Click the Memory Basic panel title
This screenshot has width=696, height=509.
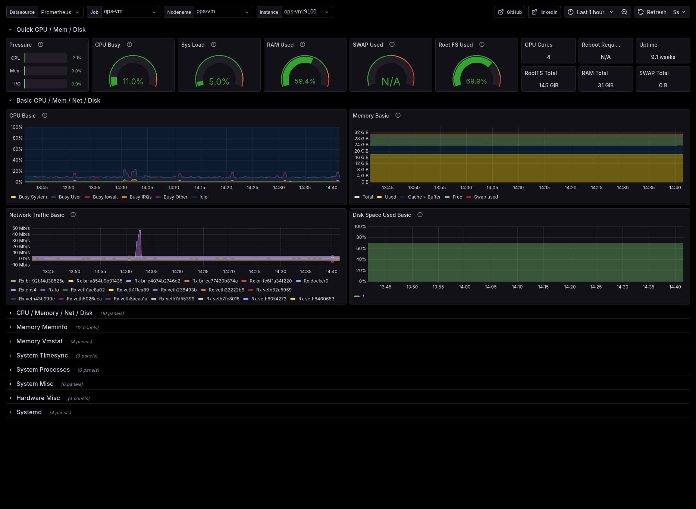[x=371, y=116]
